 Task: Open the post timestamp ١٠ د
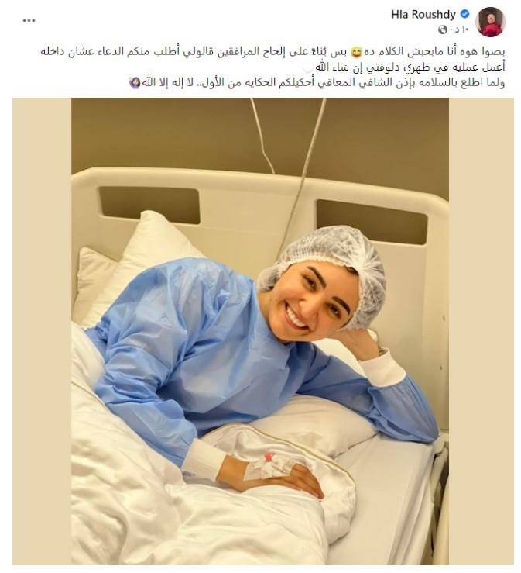click(x=459, y=29)
